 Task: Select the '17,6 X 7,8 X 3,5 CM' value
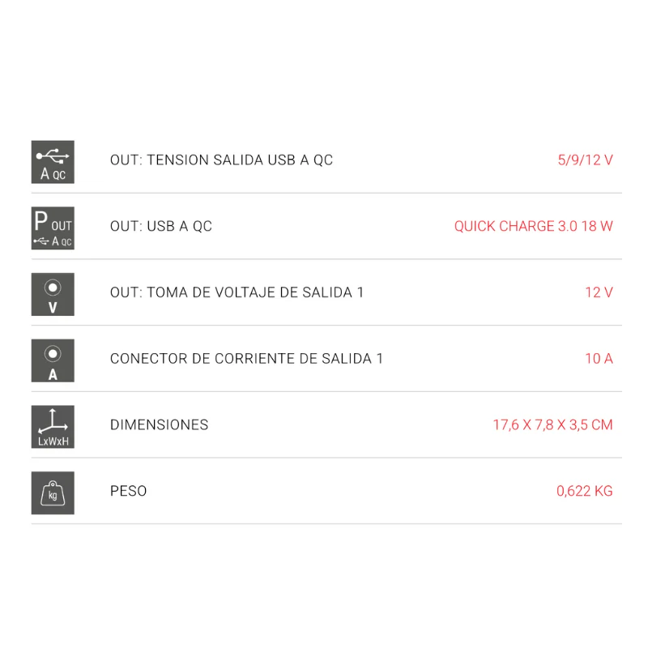[552, 425]
